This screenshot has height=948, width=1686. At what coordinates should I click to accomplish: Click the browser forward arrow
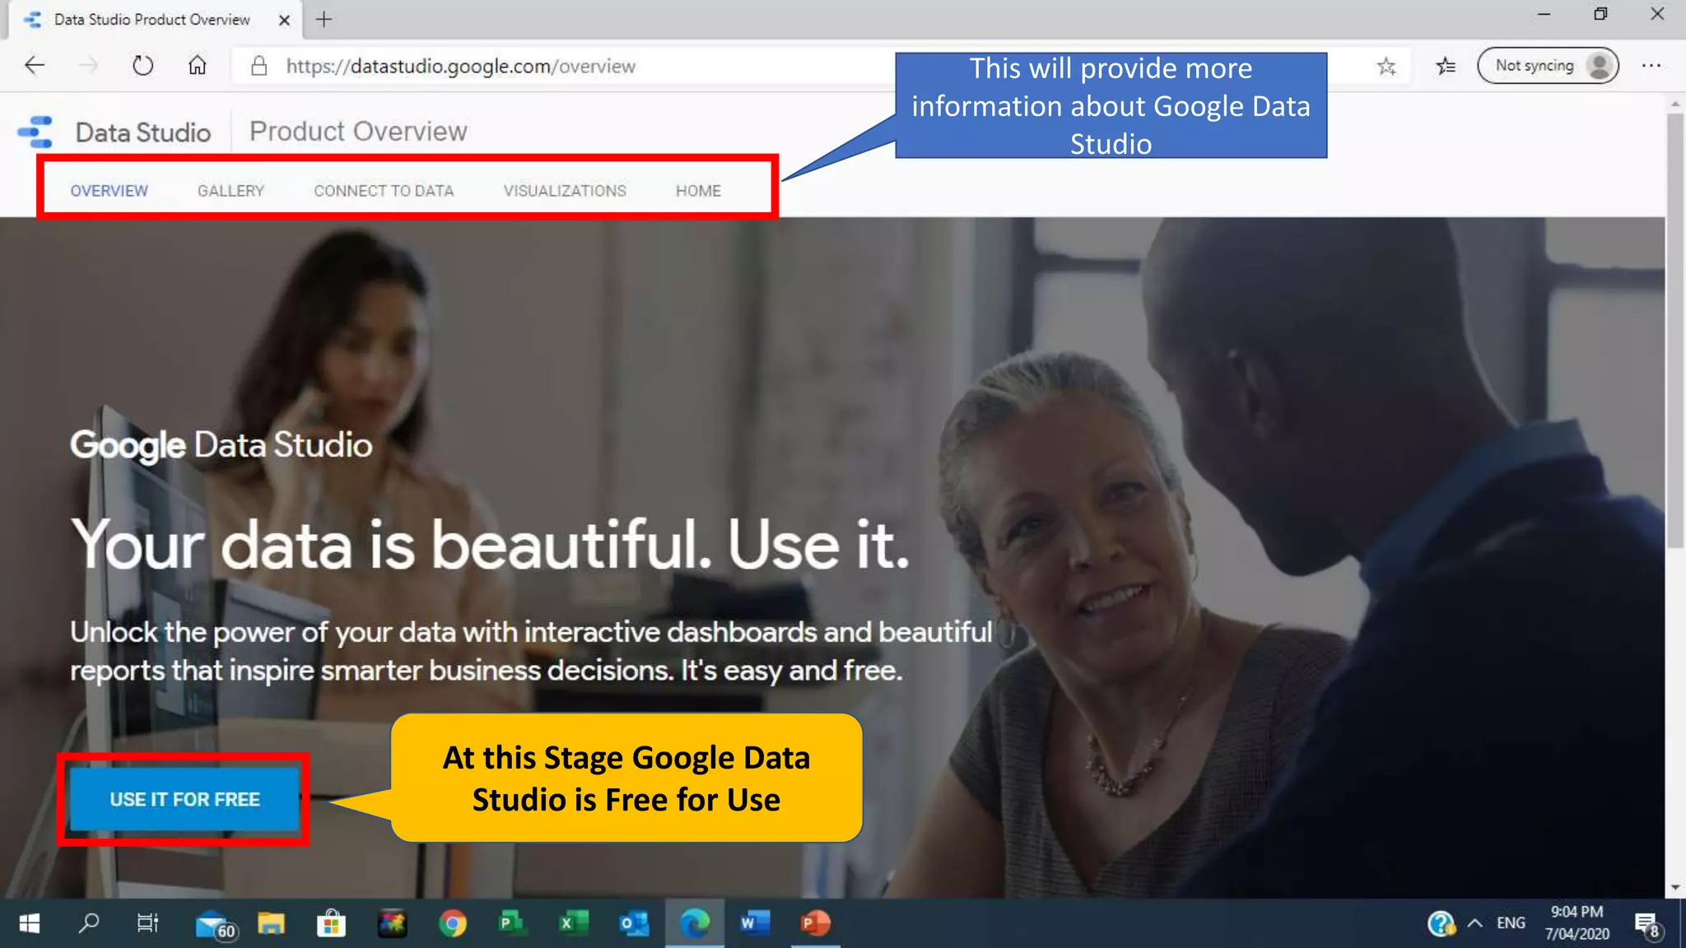88,66
